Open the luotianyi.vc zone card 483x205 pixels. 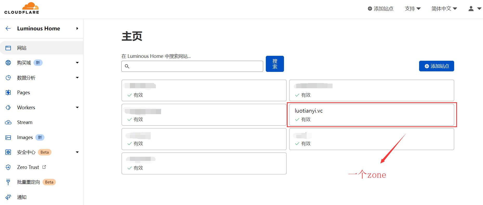pos(372,115)
